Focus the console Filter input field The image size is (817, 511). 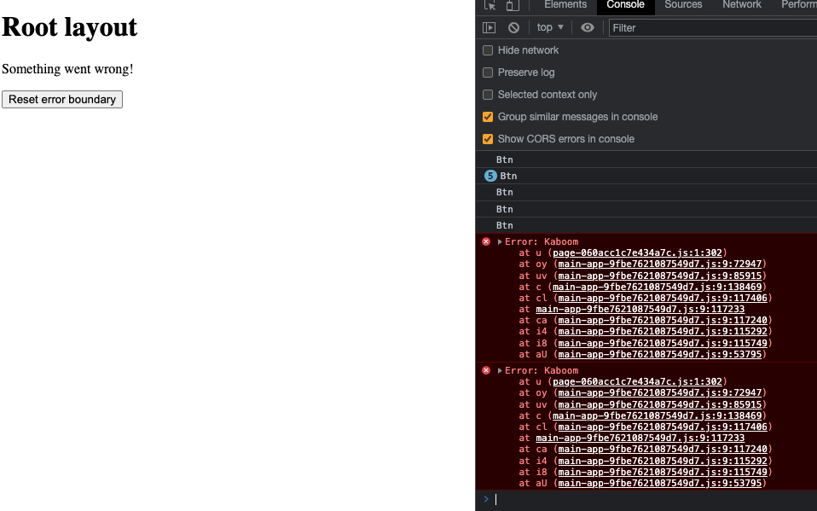coord(713,27)
